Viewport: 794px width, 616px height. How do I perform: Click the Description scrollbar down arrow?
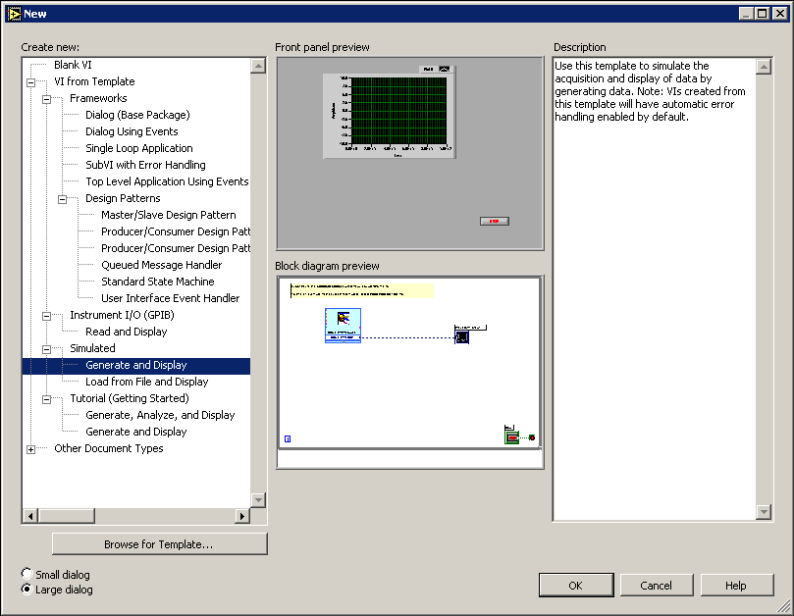pyautogui.click(x=764, y=512)
